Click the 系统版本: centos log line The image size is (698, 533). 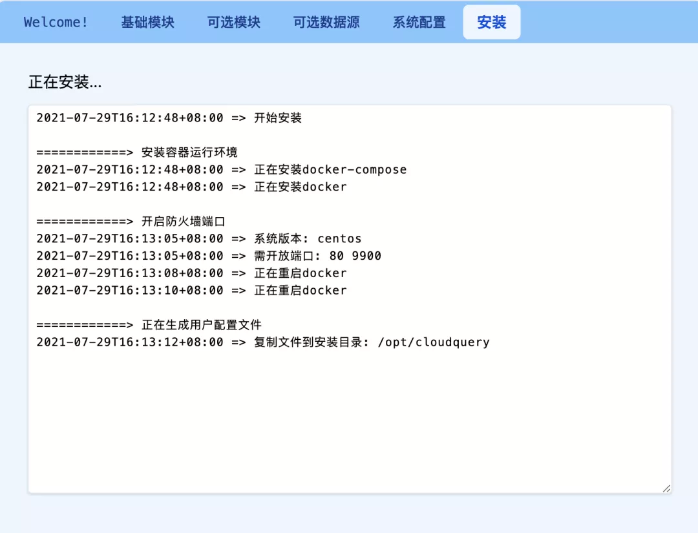(199, 238)
